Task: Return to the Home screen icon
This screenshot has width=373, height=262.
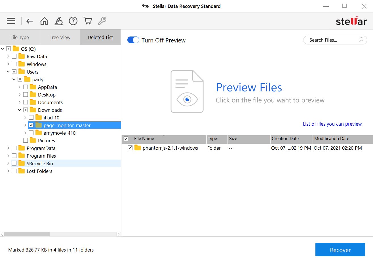Action: coord(44,21)
